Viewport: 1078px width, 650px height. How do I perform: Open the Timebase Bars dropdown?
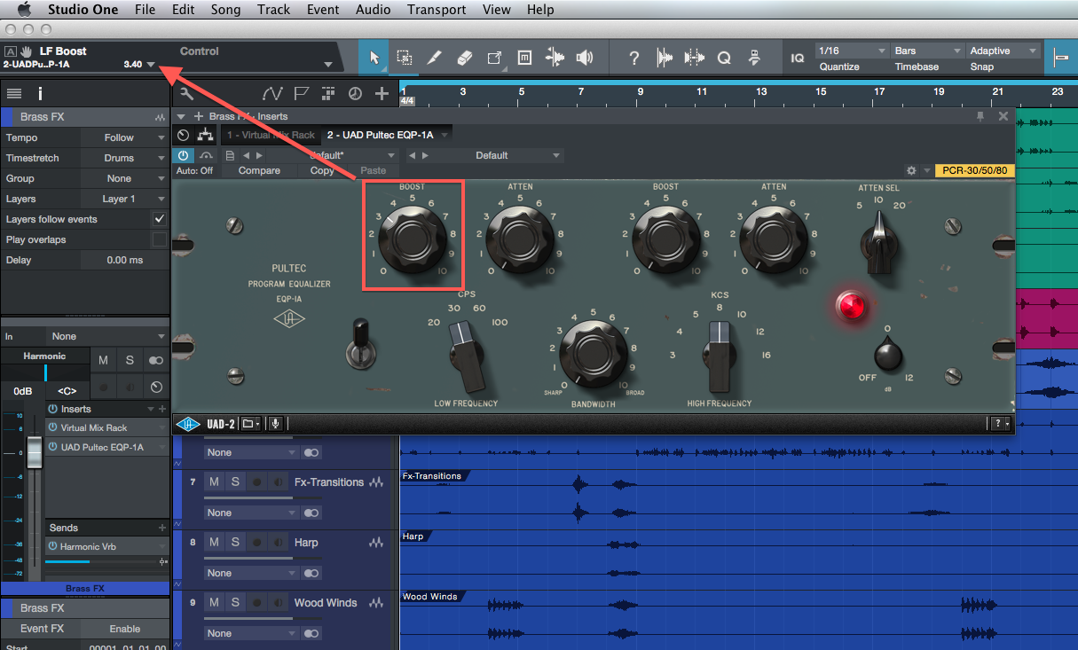coord(927,51)
